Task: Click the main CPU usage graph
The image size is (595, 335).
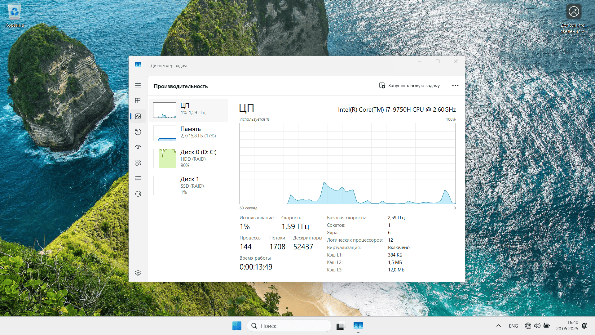Action: coord(347,163)
